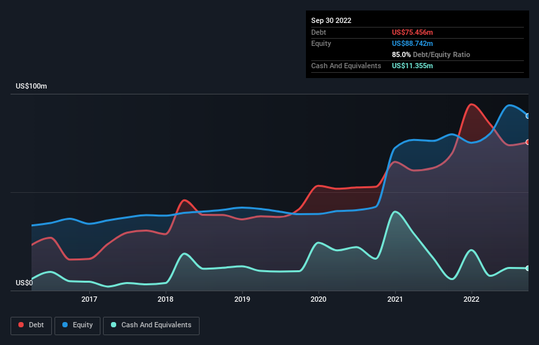Image resolution: width=539 pixels, height=345 pixels.
Task: Click the 2021 x-axis label
Action: (395, 299)
